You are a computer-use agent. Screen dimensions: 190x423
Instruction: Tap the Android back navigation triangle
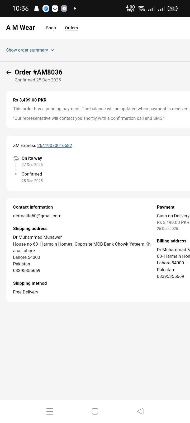pyautogui.click(x=140, y=411)
